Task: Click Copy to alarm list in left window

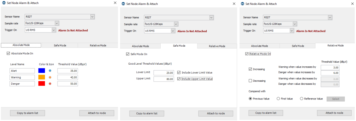Action: tap(27, 113)
